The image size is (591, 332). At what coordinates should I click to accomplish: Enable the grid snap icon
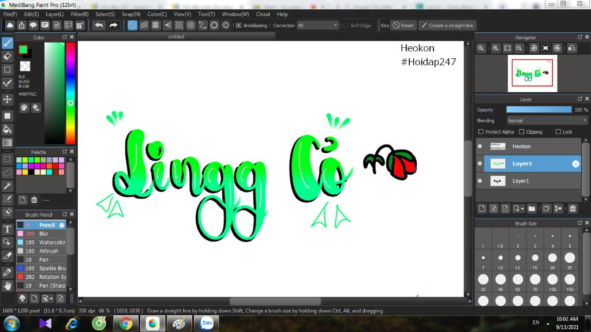pyautogui.click(x=156, y=25)
